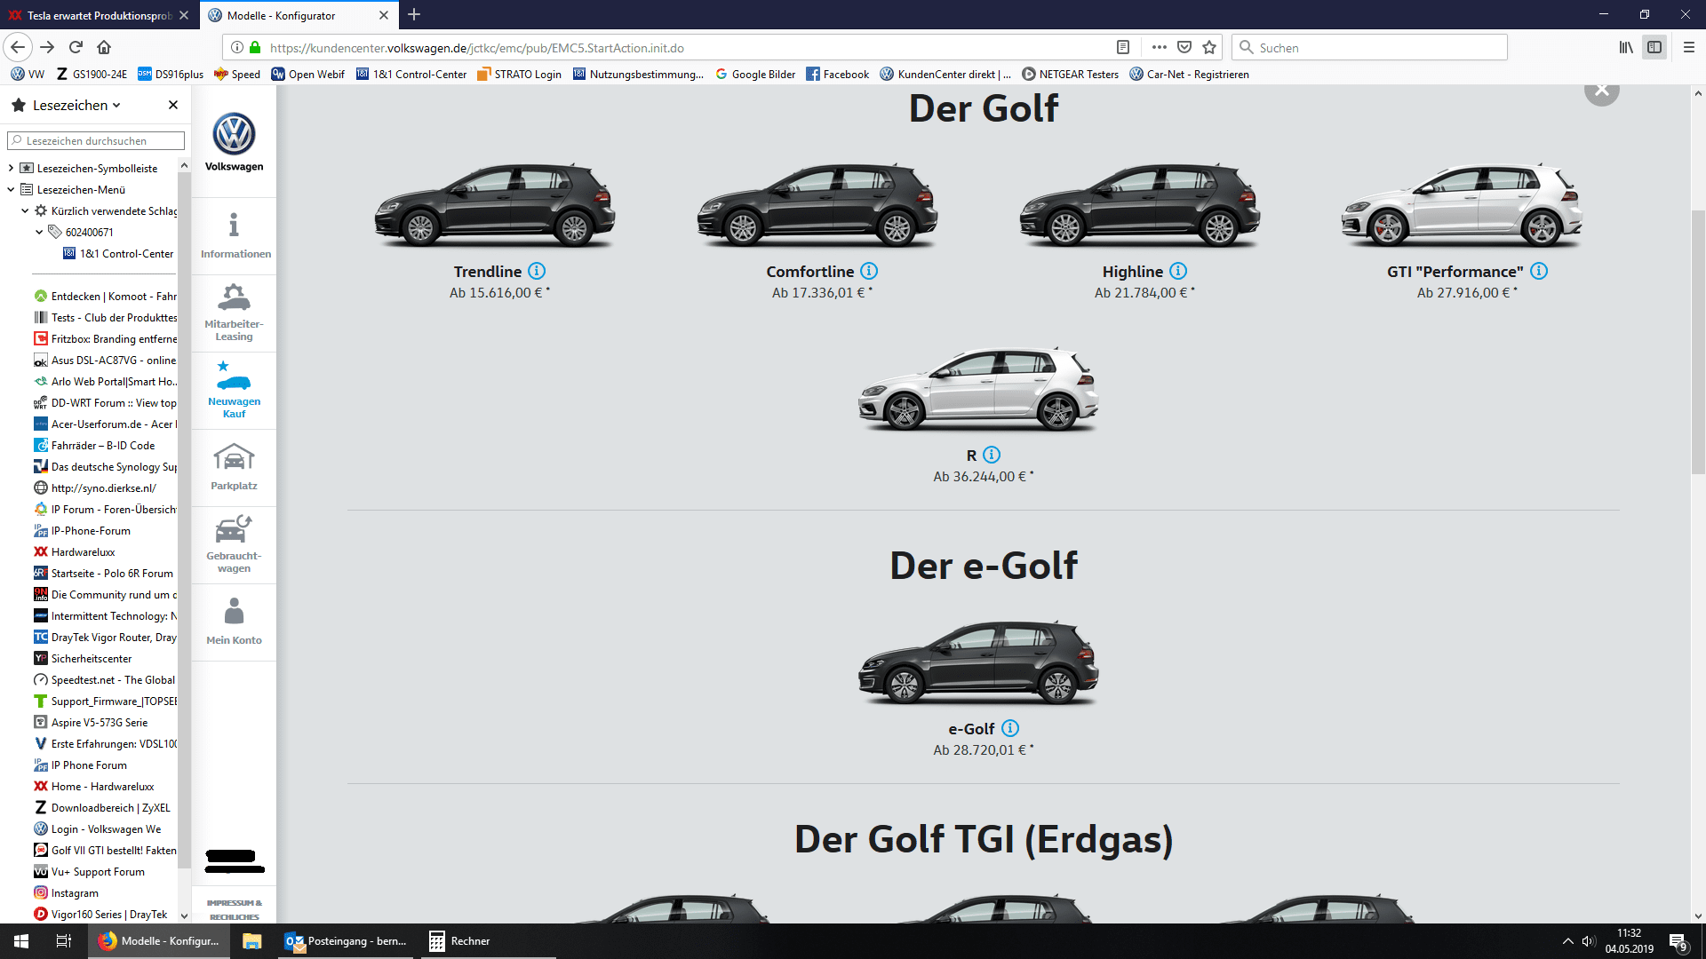Open a new browser tab
The width and height of the screenshot is (1706, 959).
tap(414, 15)
